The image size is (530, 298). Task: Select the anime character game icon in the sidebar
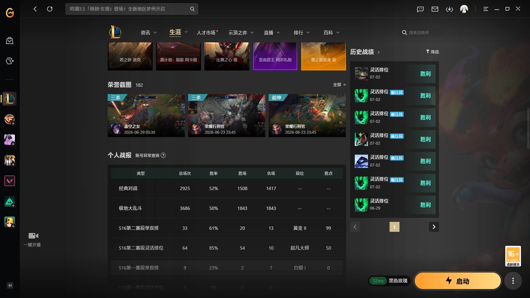pos(10,140)
